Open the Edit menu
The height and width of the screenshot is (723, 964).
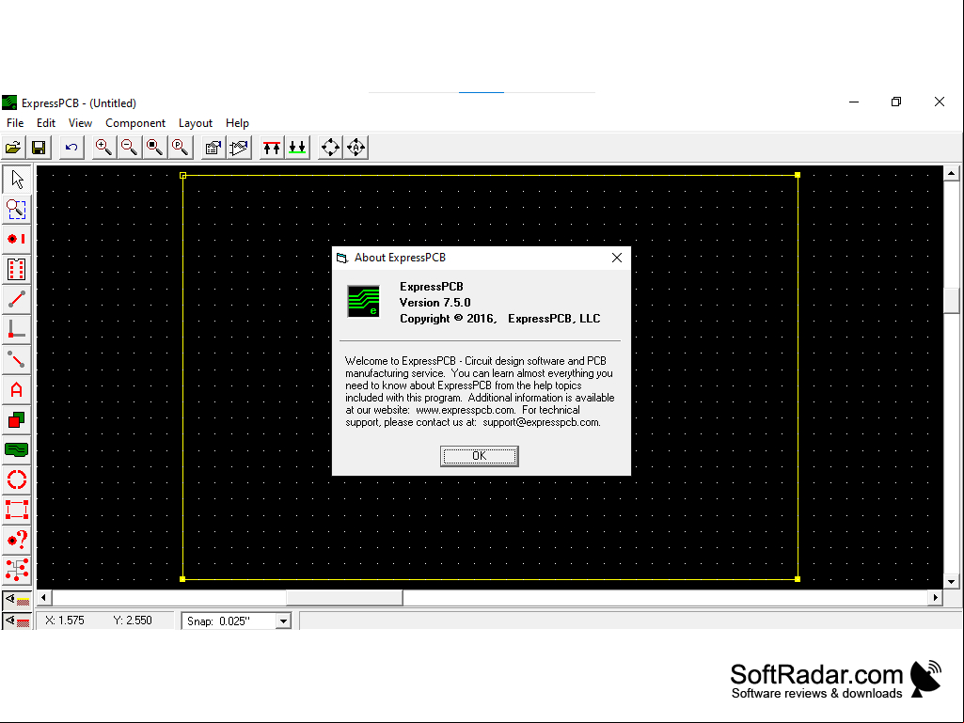click(x=45, y=123)
